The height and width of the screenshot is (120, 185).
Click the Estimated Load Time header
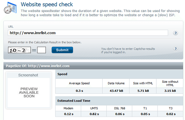click(x=74, y=101)
